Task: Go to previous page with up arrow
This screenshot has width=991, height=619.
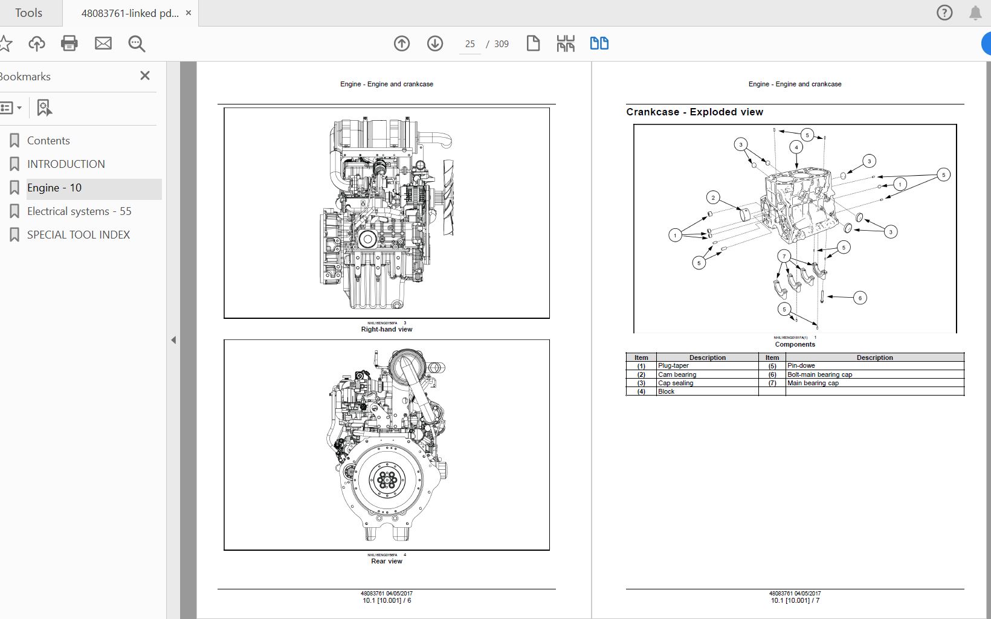Action: click(402, 43)
